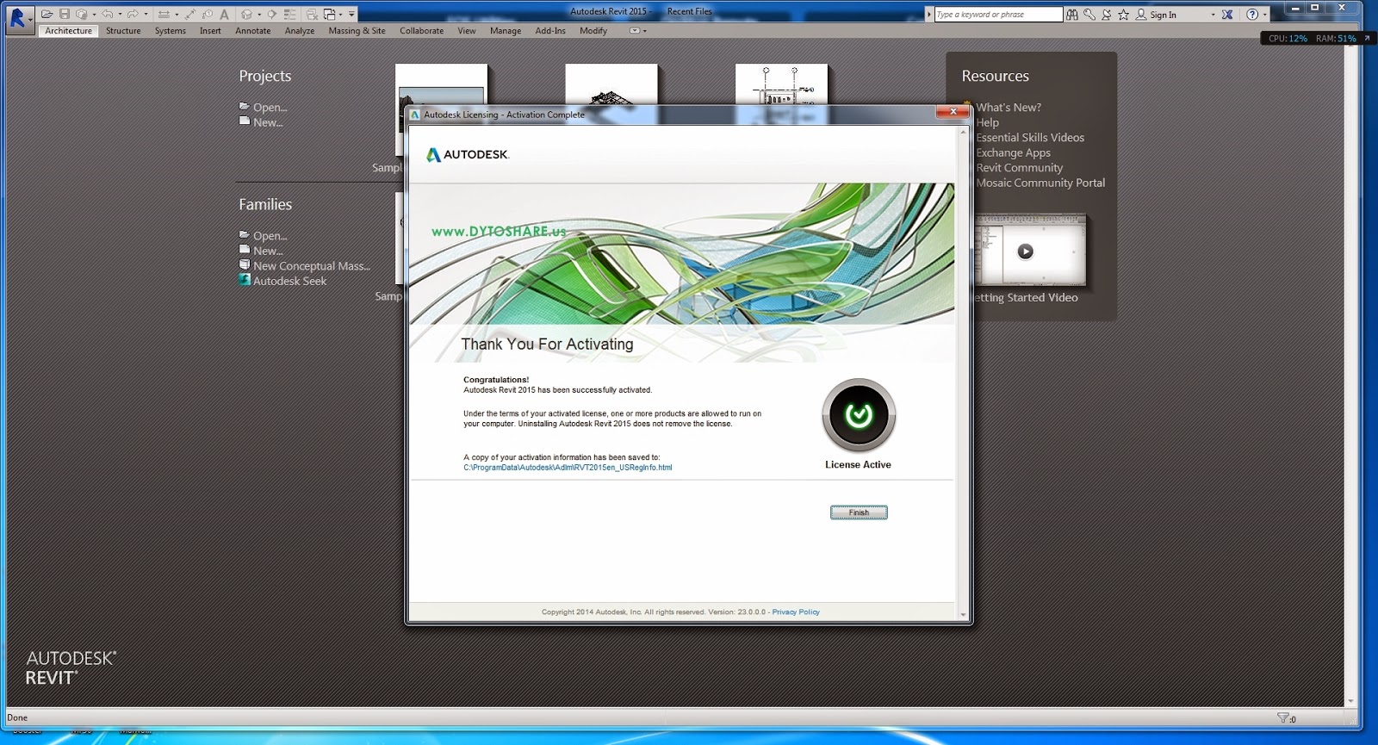1378x745 pixels.
Task: Click the Help question mark icon
Action: 1252,15
